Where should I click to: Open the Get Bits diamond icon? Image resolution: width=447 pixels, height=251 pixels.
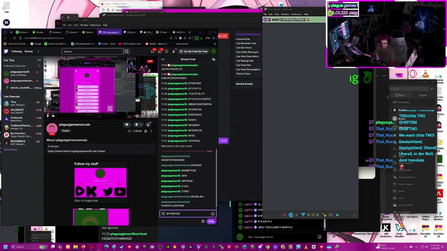click(x=174, y=51)
